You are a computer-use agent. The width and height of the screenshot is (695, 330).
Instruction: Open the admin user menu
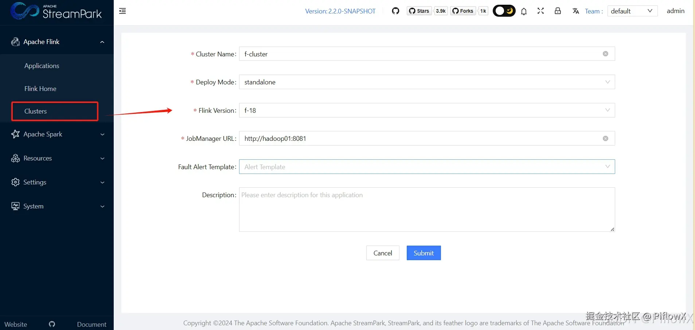point(676,11)
